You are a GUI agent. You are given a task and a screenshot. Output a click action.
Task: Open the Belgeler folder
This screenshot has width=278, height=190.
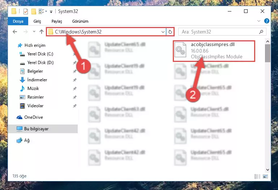pyautogui.click(x=35, y=71)
